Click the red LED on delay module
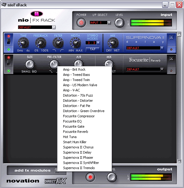Viewport: 184px width, 188px height. [x=9, y=36]
